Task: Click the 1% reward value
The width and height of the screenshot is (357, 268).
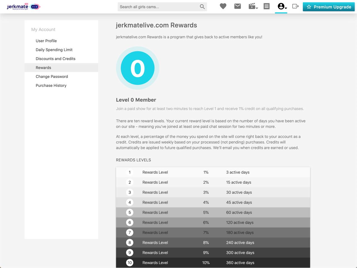Action: click(x=206, y=172)
